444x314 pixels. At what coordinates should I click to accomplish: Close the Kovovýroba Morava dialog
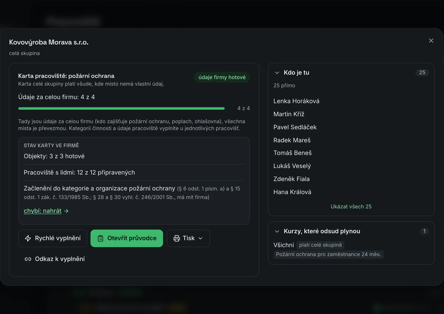pos(431,41)
